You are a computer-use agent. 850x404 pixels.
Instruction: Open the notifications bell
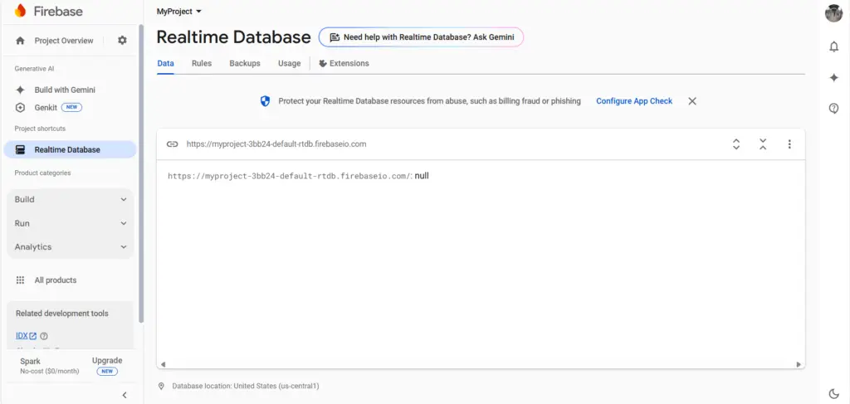[833, 47]
